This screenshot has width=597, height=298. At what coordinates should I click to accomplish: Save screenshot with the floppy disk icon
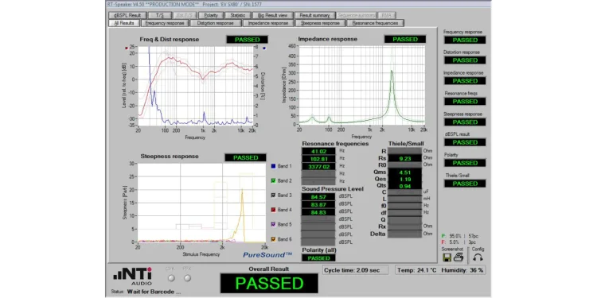447,257
